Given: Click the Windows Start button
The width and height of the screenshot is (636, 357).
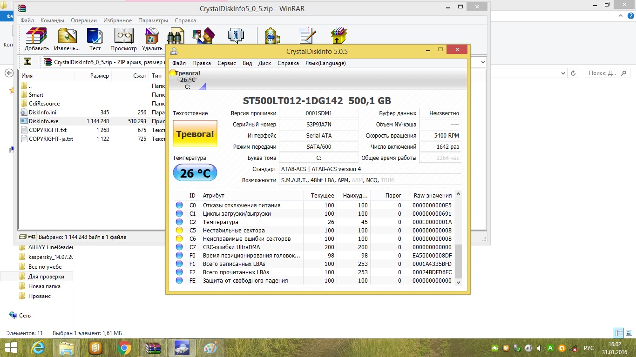Looking at the screenshot, I should 11,348.
